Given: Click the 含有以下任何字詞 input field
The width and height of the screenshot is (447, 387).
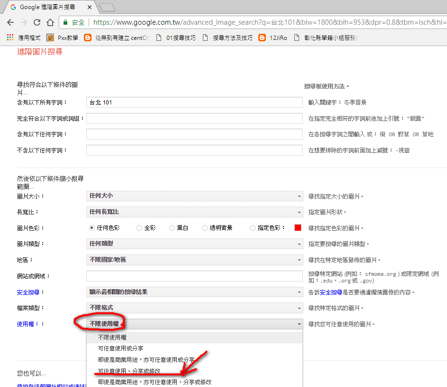Looking at the screenshot, I should pyautogui.click(x=194, y=134).
